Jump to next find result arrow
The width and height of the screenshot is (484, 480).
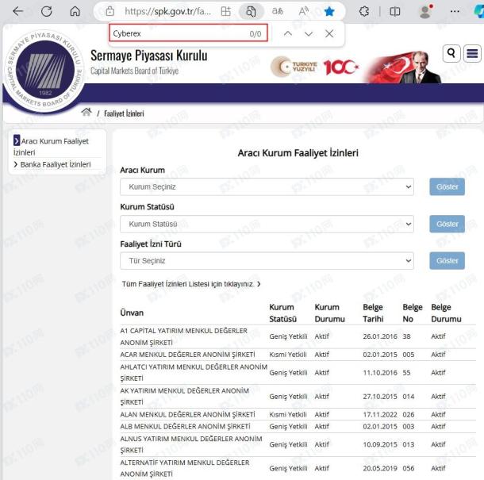(x=309, y=33)
